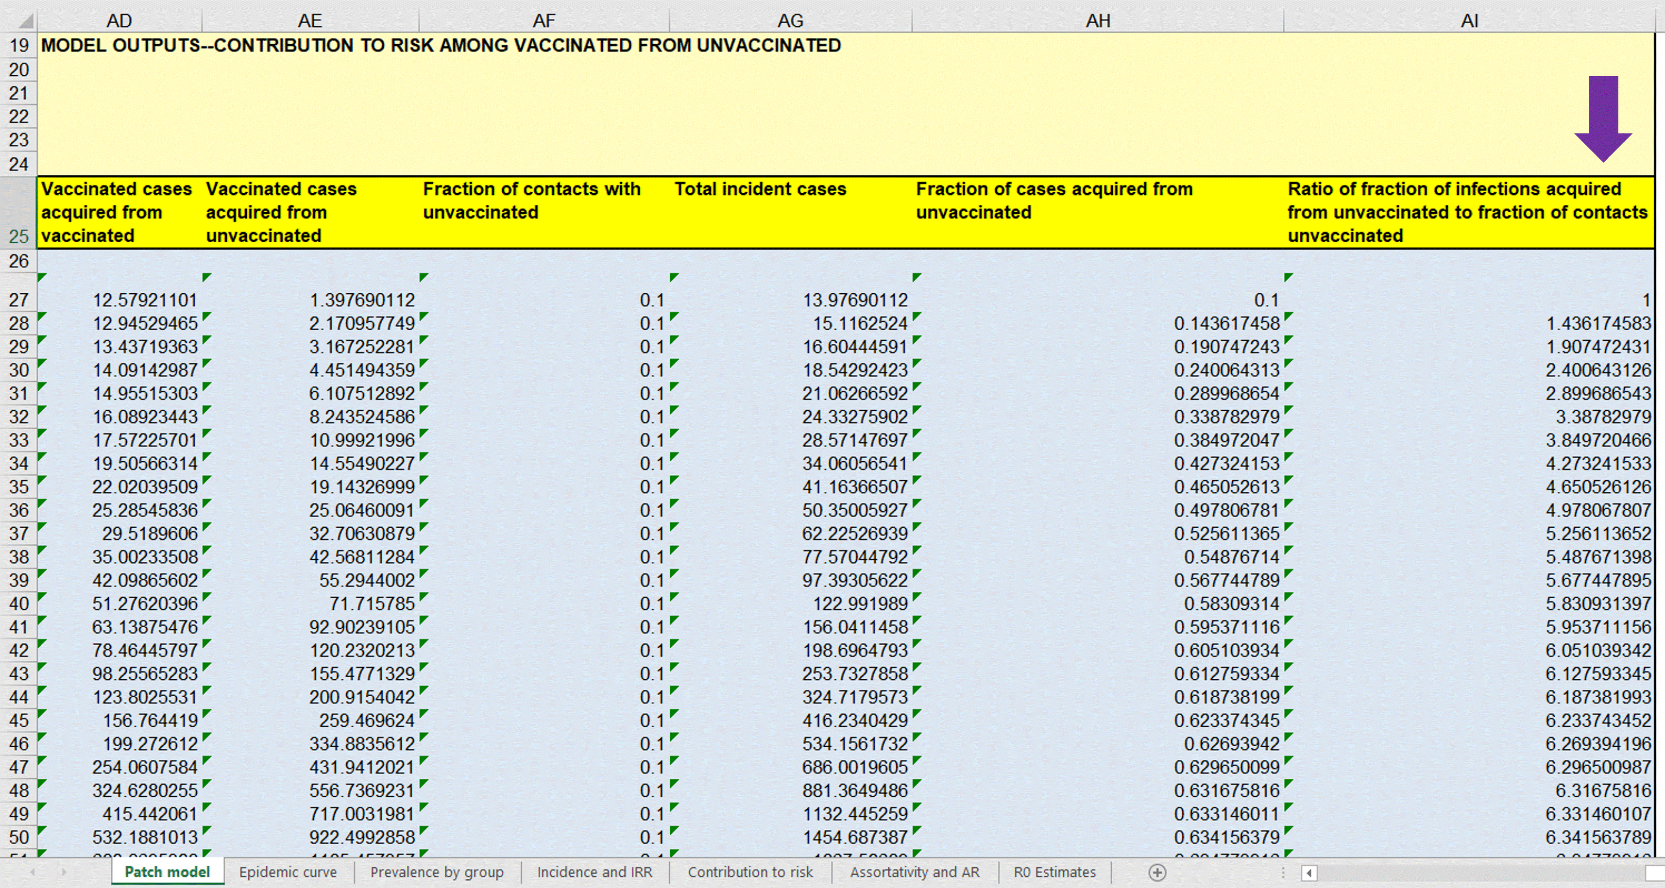The width and height of the screenshot is (1665, 888).
Task: Add a new sheet with plus icon
Action: [1157, 872]
